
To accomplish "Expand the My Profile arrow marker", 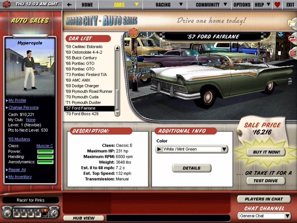I will tap(7, 101).
